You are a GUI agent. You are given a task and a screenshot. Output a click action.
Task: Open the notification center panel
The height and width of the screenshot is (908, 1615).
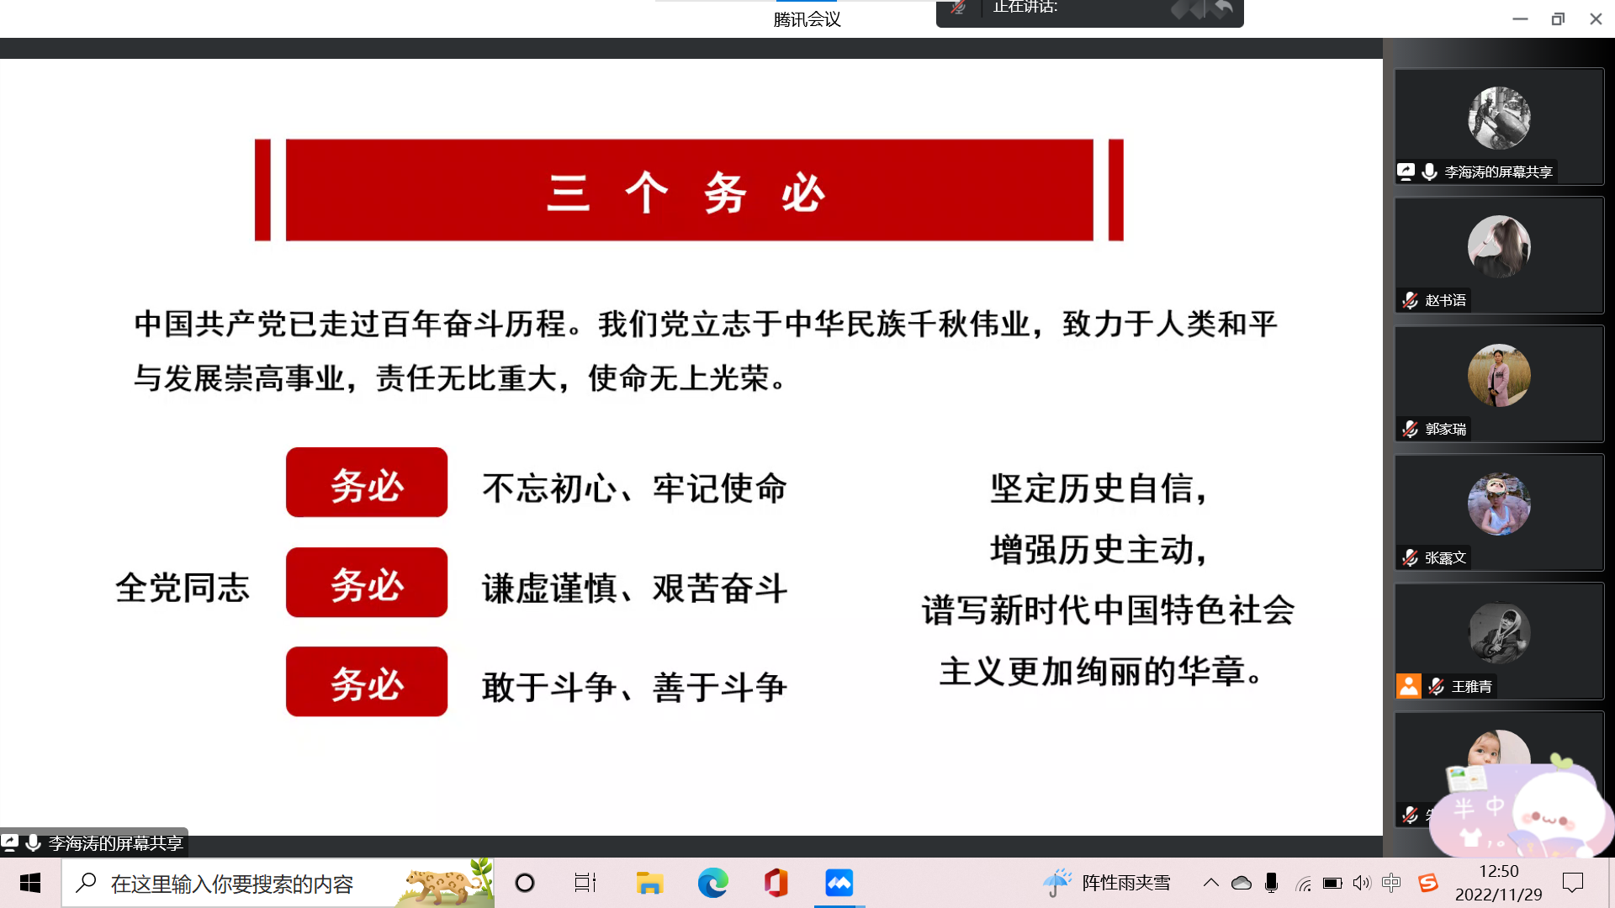[x=1572, y=883]
